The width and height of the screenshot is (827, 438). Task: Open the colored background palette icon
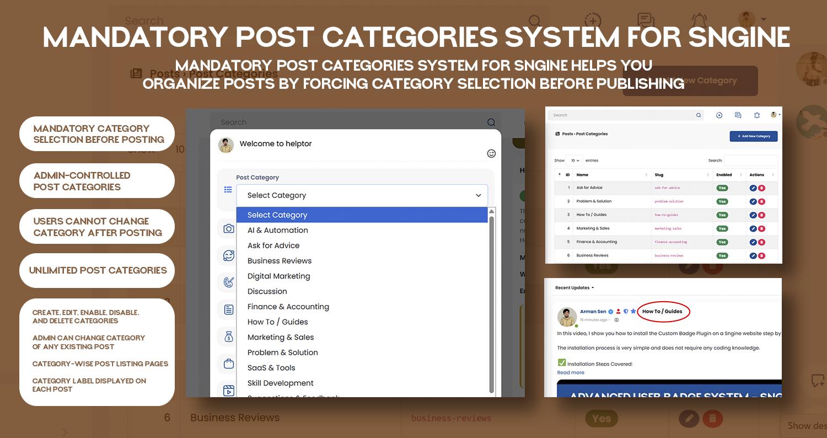227,283
